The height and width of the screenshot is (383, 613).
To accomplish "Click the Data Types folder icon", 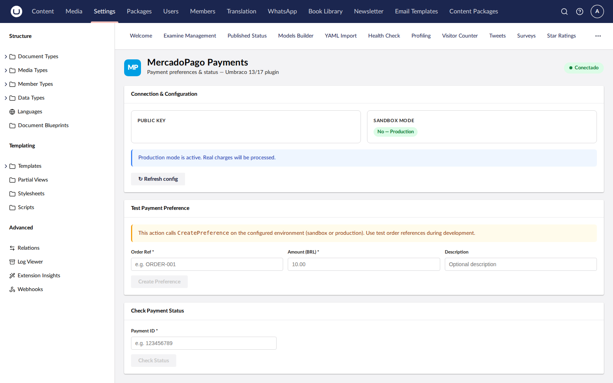I will click(x=12, y=98).
